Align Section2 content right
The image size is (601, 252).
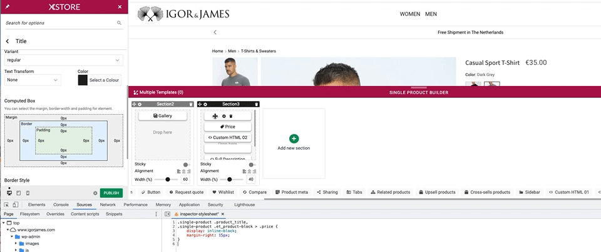(188, 172)
